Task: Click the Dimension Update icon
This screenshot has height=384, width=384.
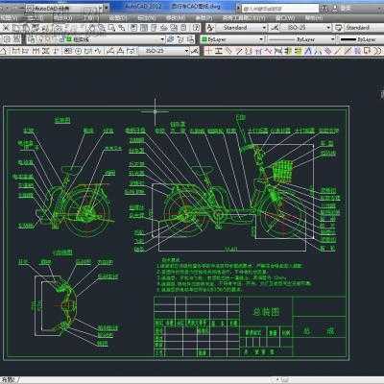Action: click(x=131, y=51)
